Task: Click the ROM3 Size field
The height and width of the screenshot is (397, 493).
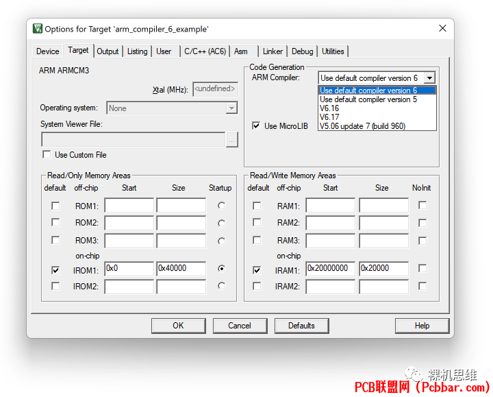Action: [x=181, y=241]
